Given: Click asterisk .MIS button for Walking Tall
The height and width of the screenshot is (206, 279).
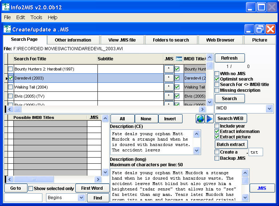Looking at the screenshot, I should click(169, 87).
